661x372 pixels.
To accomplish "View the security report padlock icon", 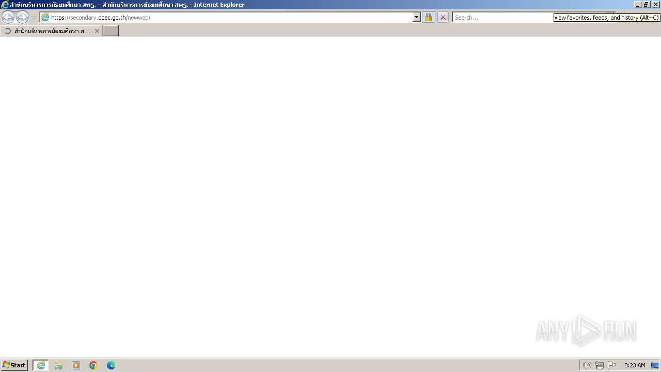I will [428, 17].
